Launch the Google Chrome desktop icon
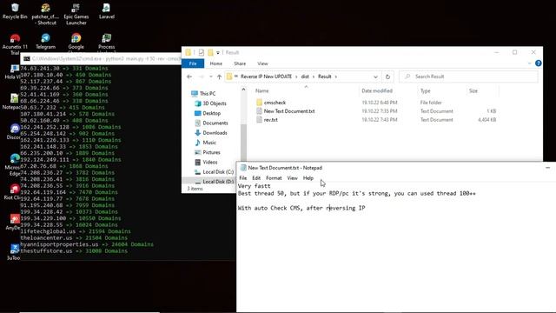This screenshot has height=313, width=556. tap(76, 42)
